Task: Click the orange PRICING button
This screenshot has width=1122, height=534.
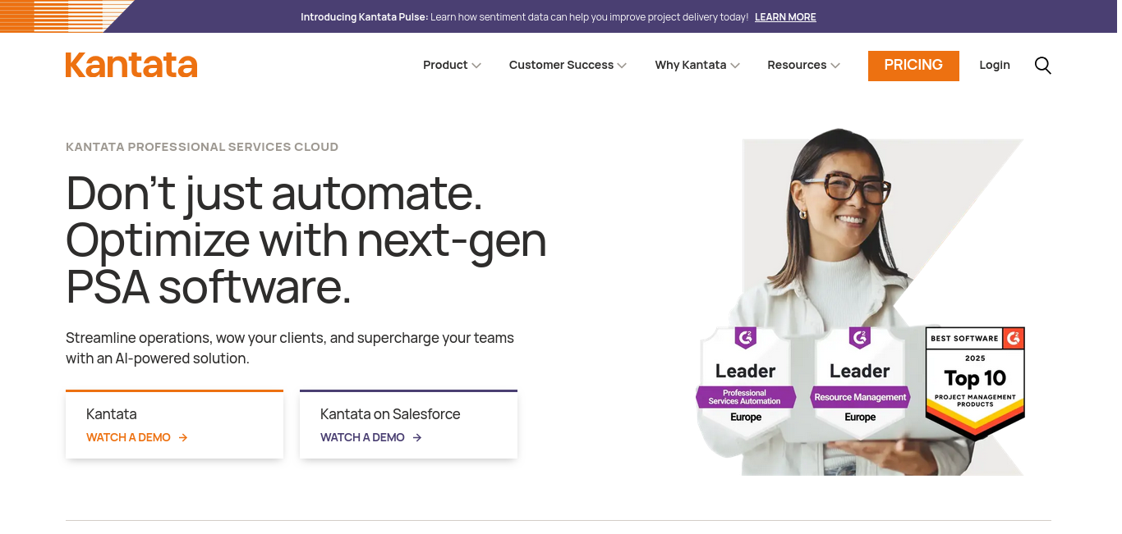Action: pos(913,66)
